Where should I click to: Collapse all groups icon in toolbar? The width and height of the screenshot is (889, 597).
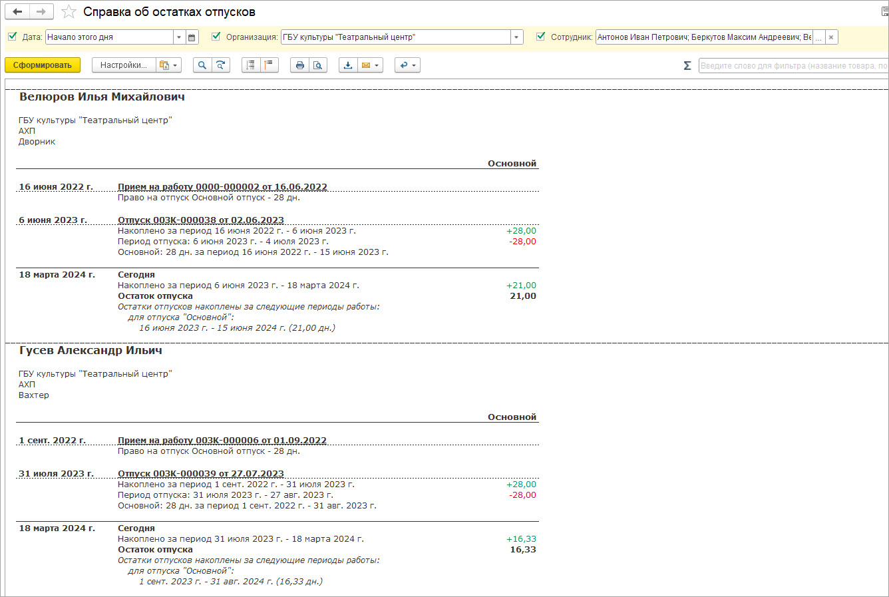[269, 65]
